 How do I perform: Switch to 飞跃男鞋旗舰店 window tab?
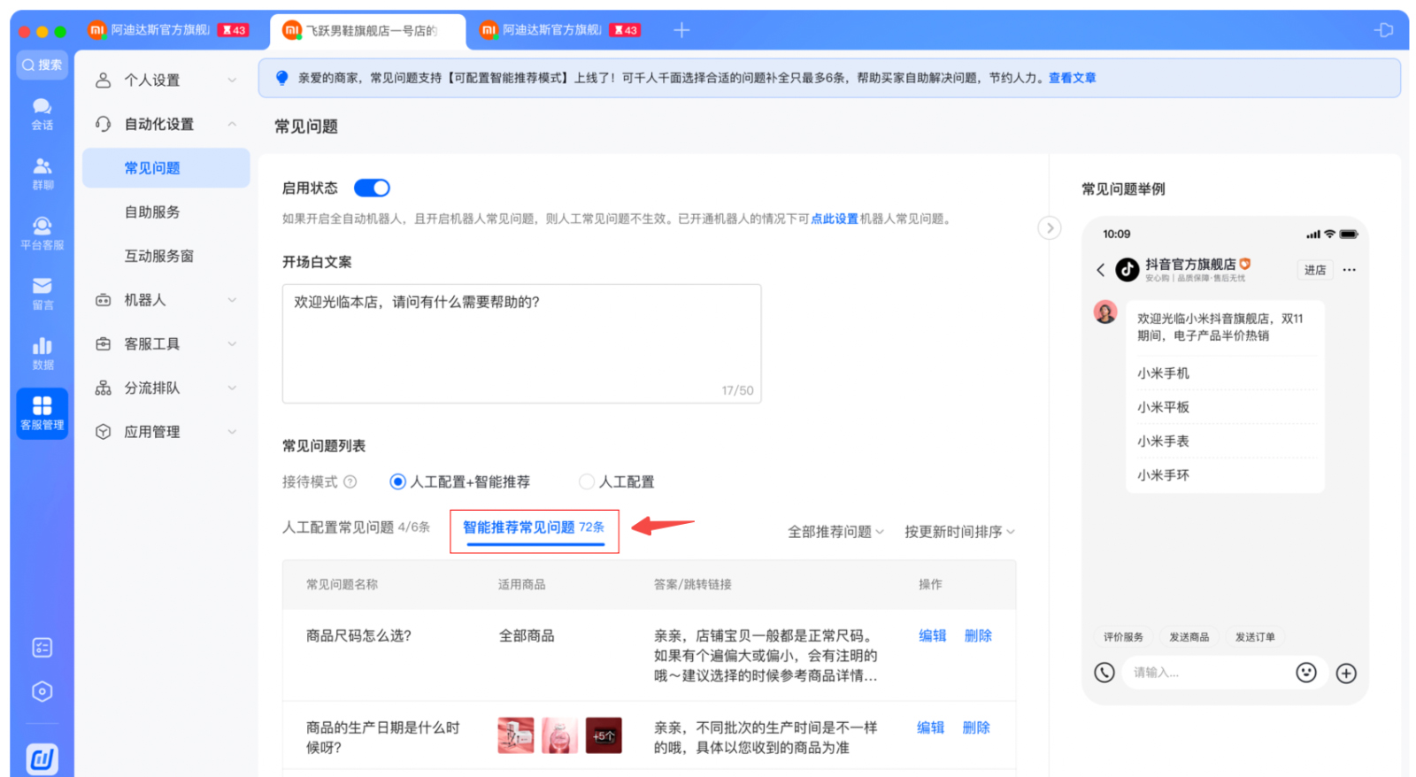367,30
